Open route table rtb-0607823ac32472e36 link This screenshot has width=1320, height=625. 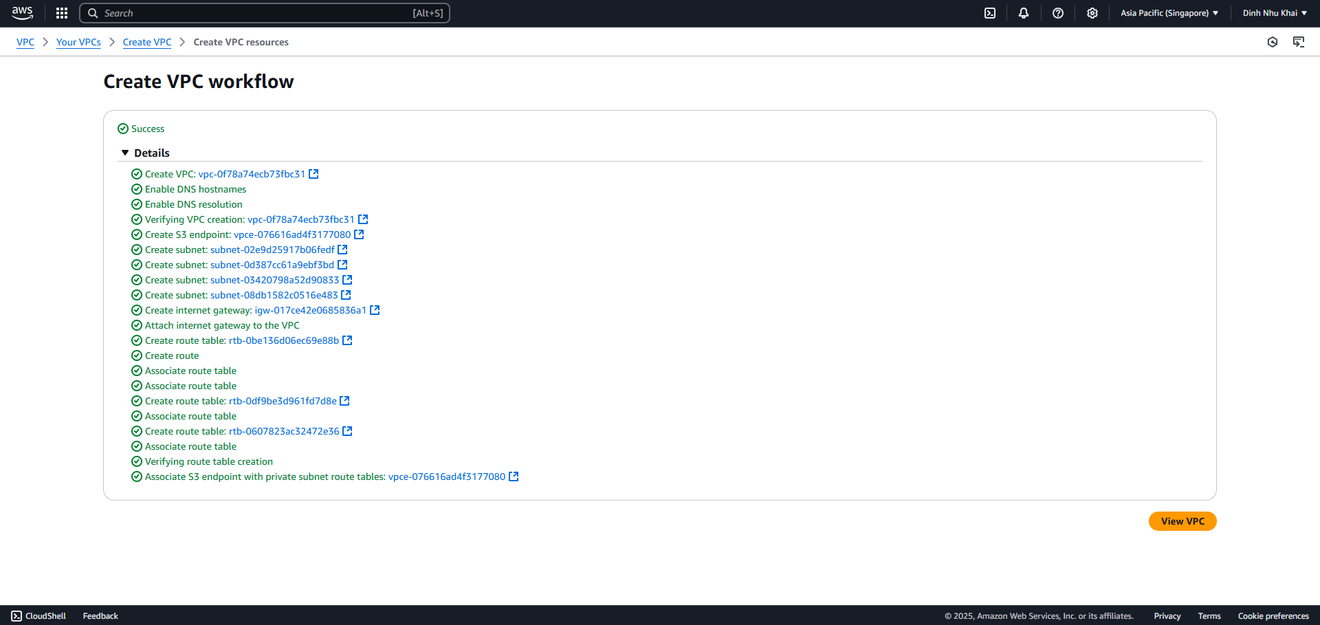[284, 431]
